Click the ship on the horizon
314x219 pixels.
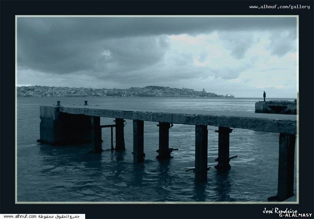[229, 95]
